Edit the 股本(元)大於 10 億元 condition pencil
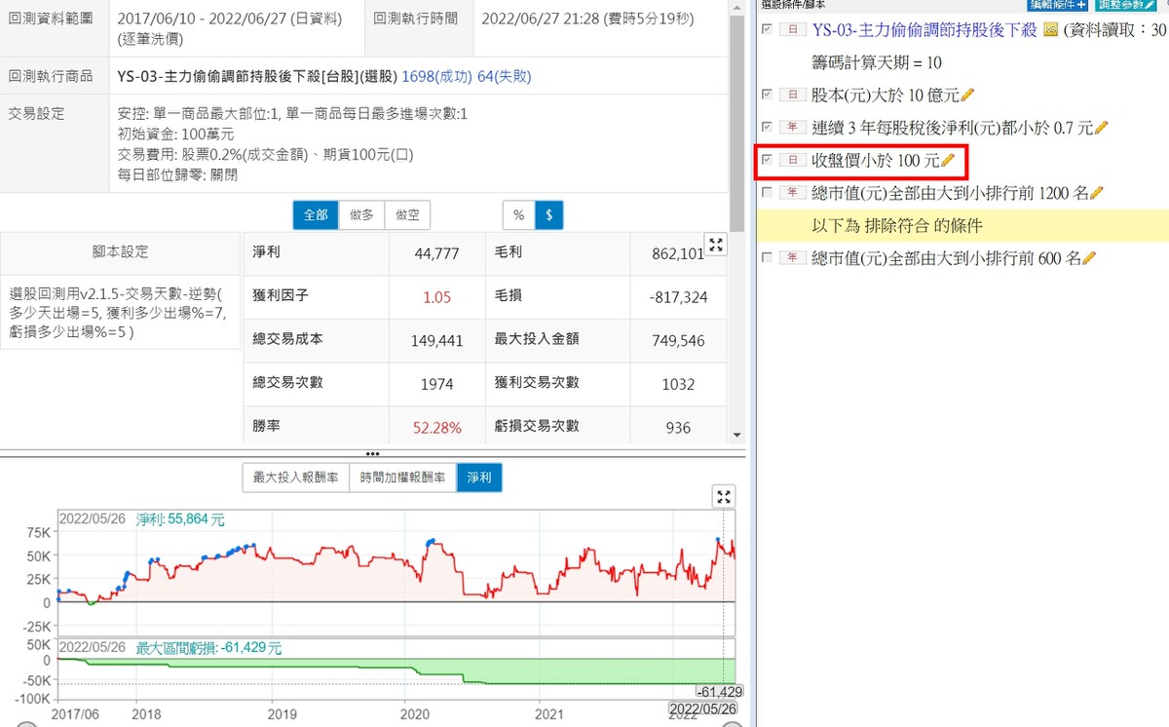The image size is (1169, 727). [967, 95]
